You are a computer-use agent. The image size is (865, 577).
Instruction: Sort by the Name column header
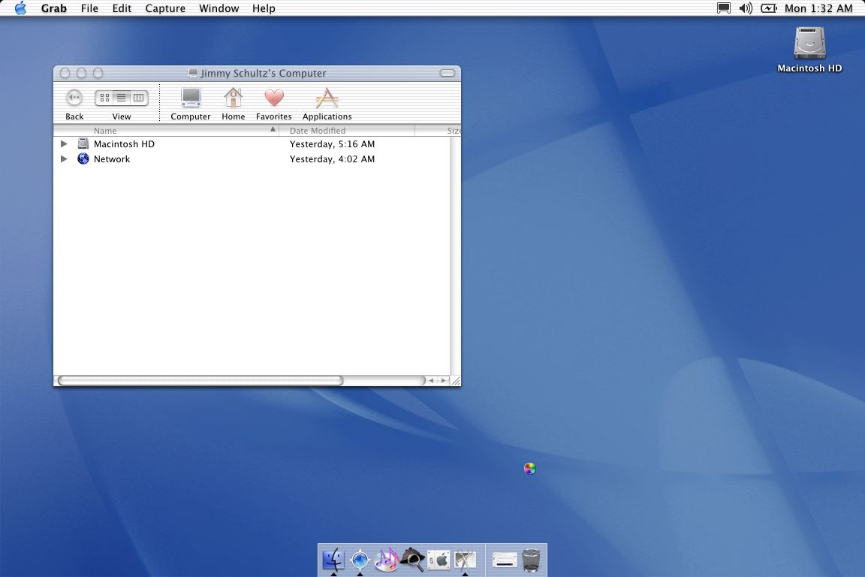coord(166,130)
